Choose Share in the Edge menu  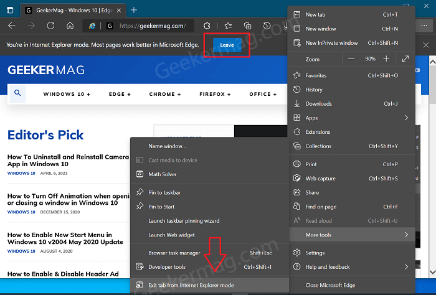pyautogui.click(x=351, y=192)
